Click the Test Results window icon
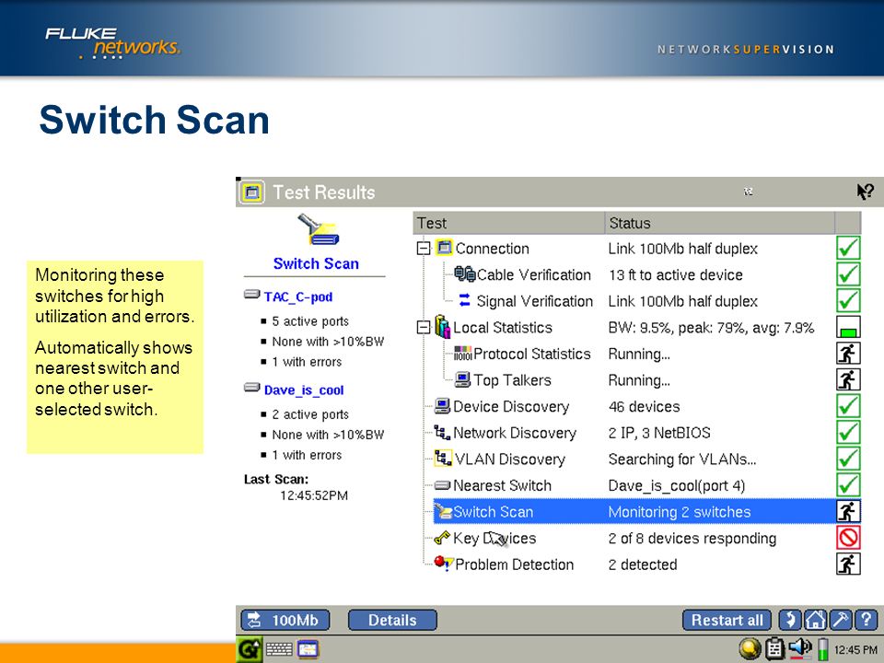 [251, 192]
